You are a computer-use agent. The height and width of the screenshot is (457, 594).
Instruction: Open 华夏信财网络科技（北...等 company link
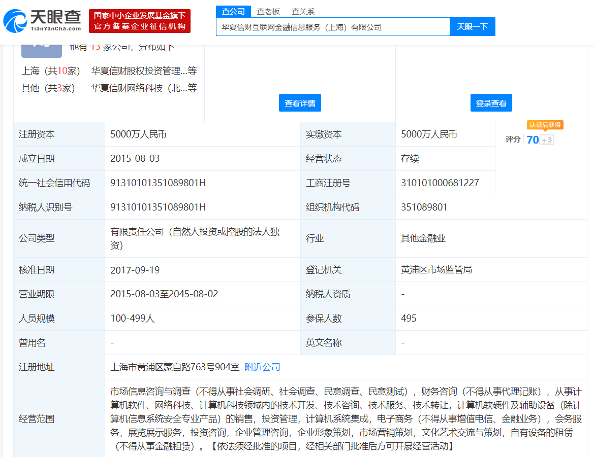click(144, 88)
